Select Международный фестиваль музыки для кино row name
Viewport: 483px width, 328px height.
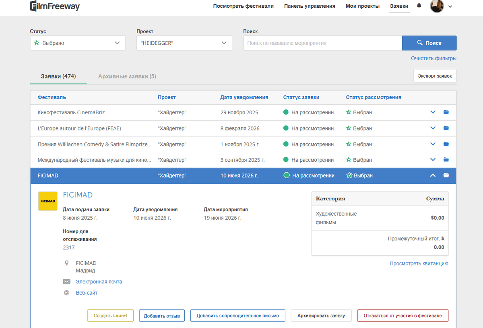pos(95,160)
